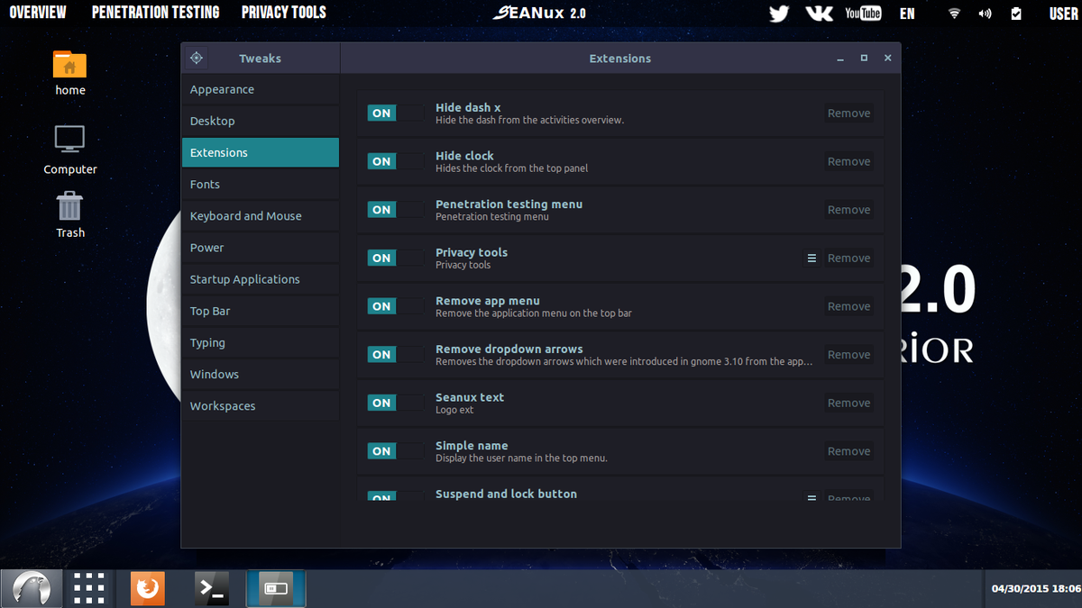This screenshot has height=608, width=1082.
Task: Turn off the Privacy tools extension
Action: [395, 258]
